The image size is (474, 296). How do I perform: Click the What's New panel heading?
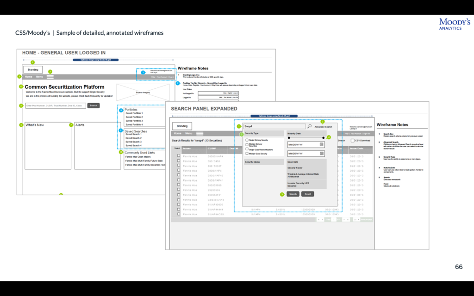pos(35,125)
